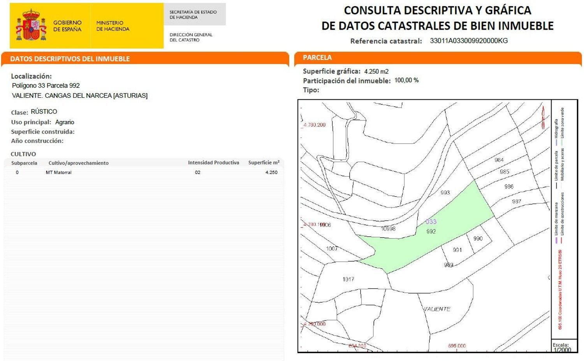Expand the DATOS DESCRIPTIVOS DEL INMUEBLE section
The image size is (584, 361).
[x=70, y=59]
